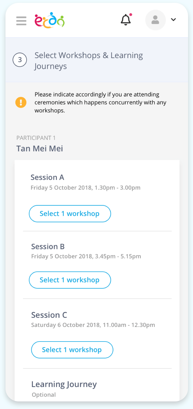
Task: Click the ECDA logo
Action: (x=50, y=20)
